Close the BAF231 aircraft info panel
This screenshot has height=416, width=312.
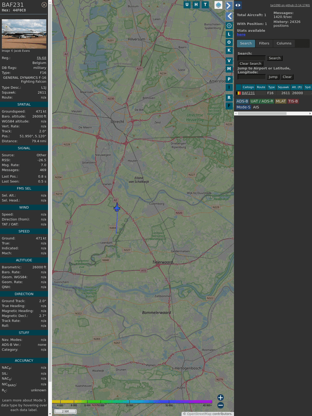(x=44, y=5)
